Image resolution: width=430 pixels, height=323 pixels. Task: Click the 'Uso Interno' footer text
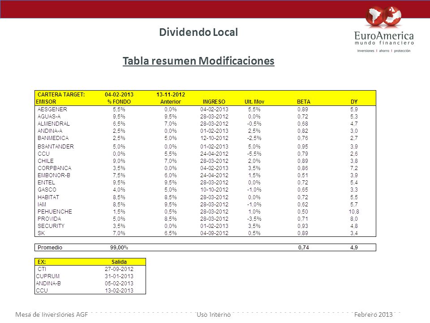click(x=214, y=314)
